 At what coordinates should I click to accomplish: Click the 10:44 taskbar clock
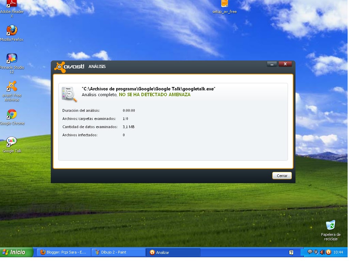pos(338,253)
